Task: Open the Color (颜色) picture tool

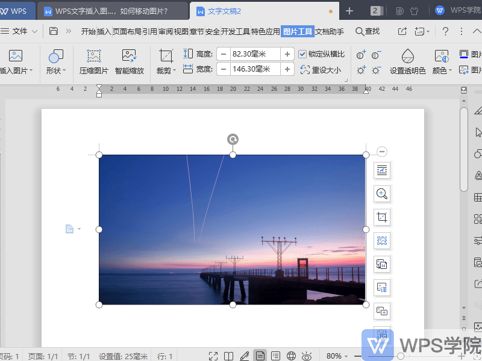Action: click(442, 63)
